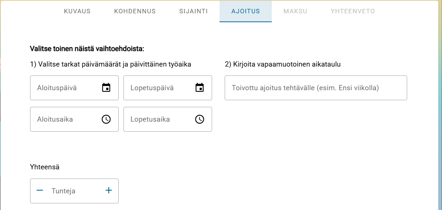Click the clock icon in Aloitusaika

coord(106,119)
